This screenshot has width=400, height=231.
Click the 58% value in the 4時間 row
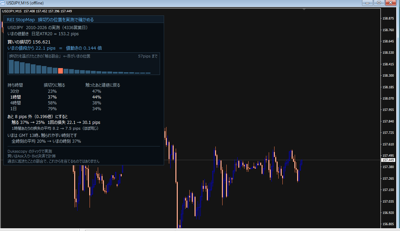[x=52, y=103]
